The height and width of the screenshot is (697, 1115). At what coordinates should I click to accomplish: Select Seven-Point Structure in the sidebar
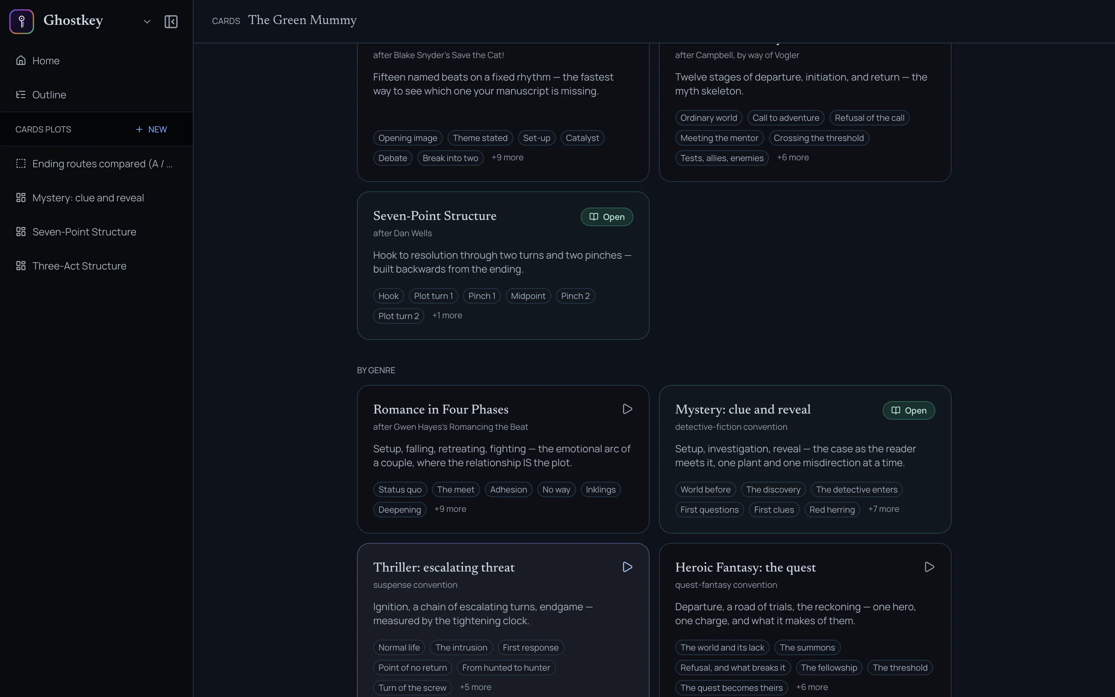click(96, 232)
